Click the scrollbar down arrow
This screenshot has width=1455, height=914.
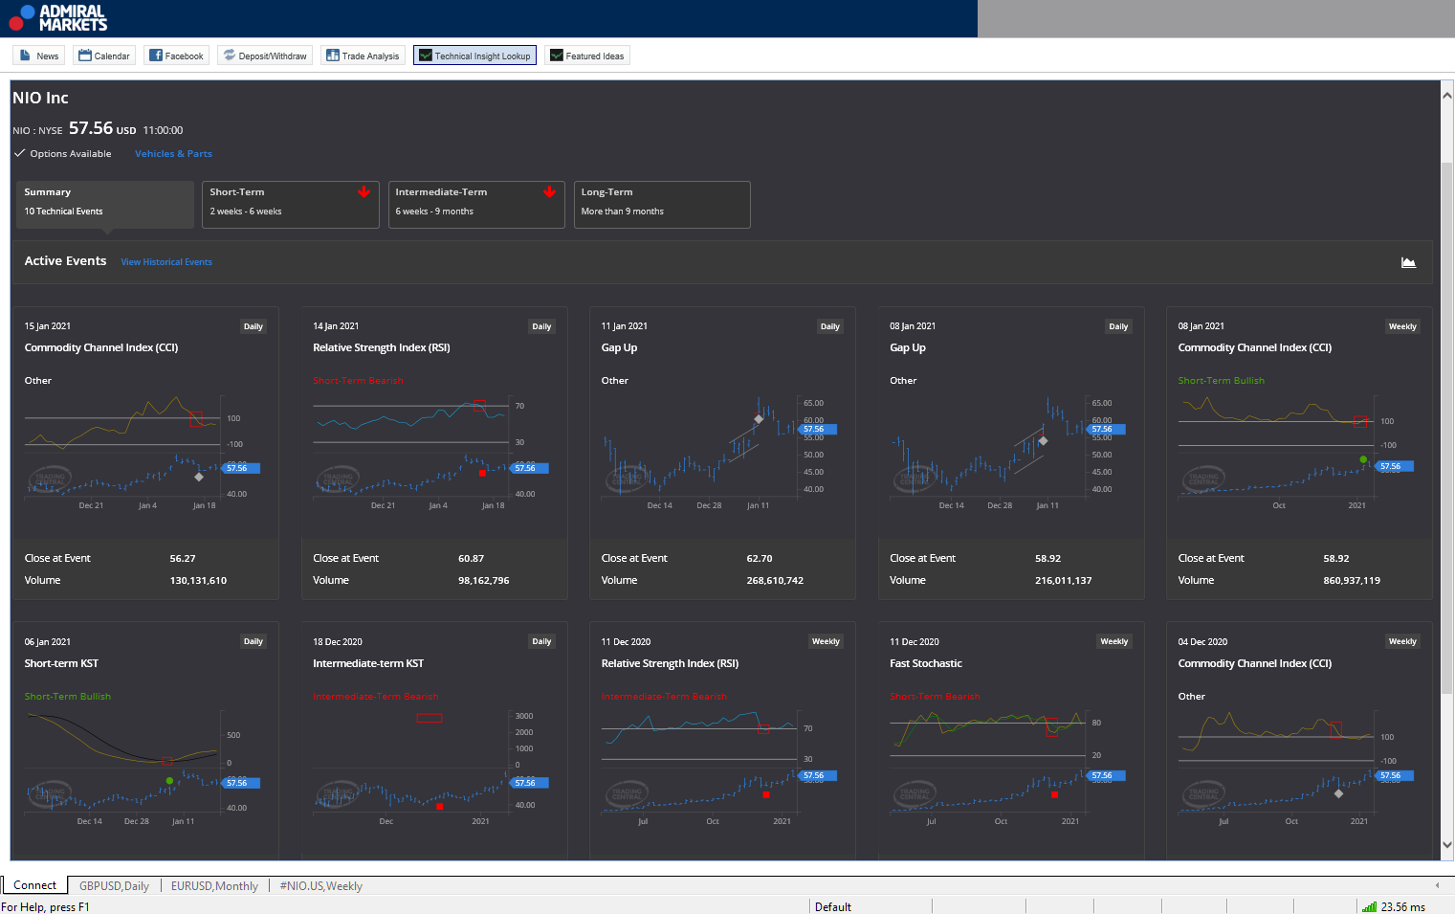(1446, 845)
